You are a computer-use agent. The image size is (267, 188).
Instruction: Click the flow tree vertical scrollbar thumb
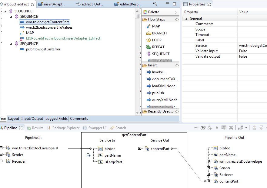(x=137, y=16)
